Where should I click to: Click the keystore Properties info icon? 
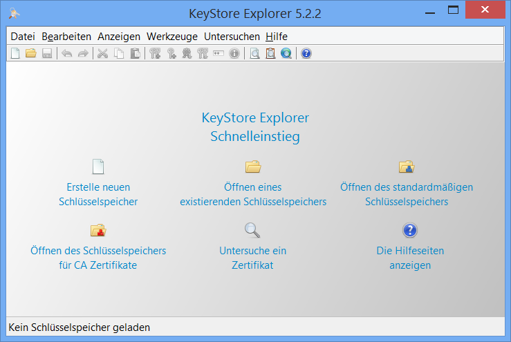pos(234,54)
